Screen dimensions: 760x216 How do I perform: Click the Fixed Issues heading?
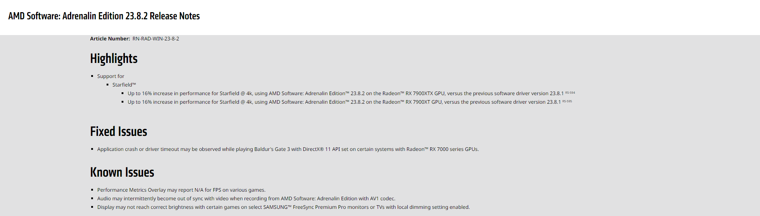pyautogui.click(x=118, y=132)
